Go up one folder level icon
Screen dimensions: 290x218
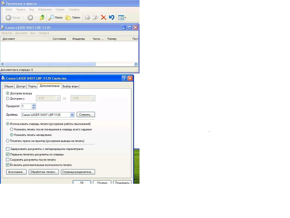(x=42, y=18)
